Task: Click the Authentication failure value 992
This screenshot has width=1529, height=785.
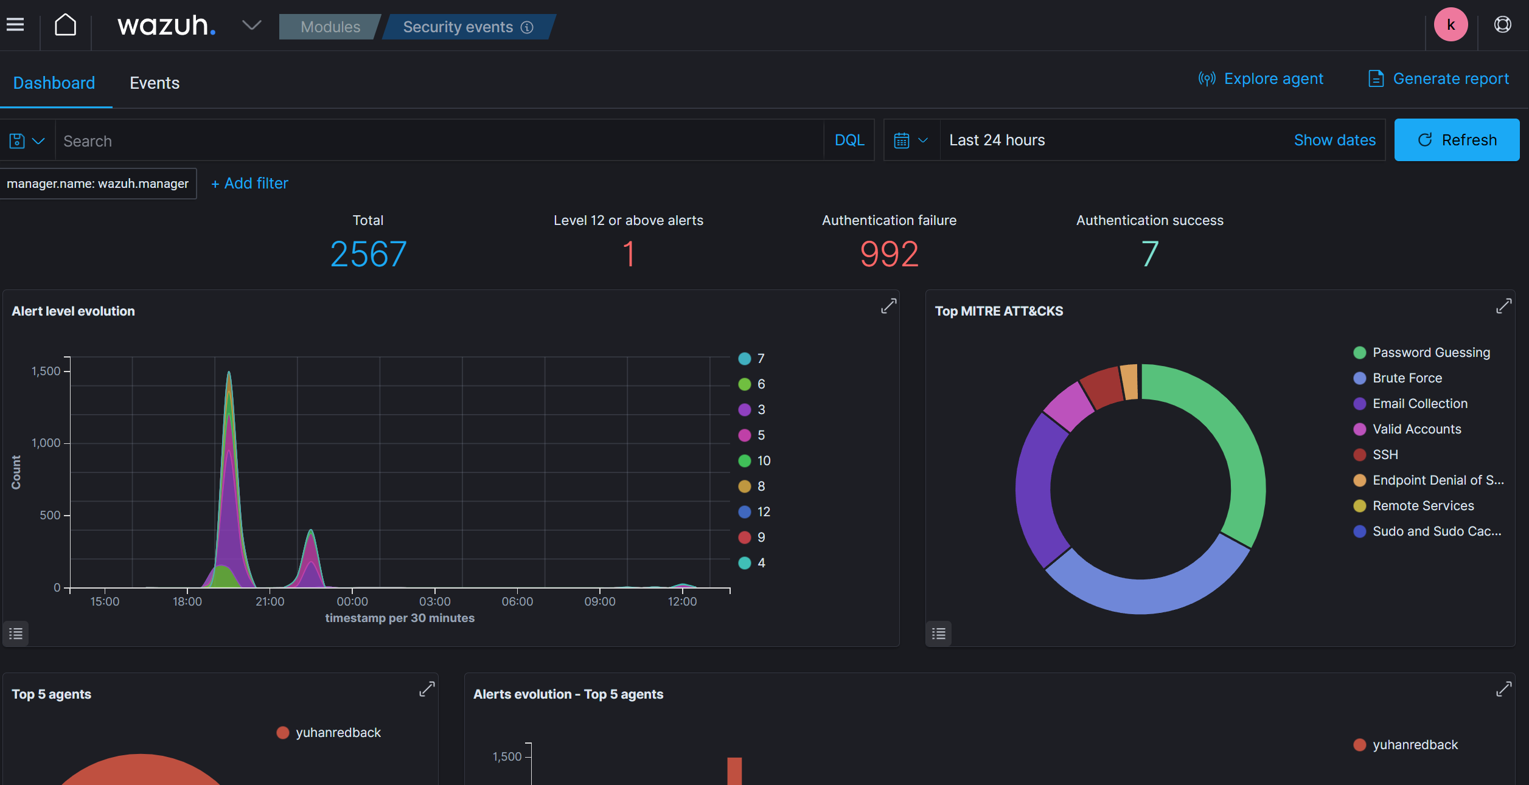Action: click(x=889, y=254)
